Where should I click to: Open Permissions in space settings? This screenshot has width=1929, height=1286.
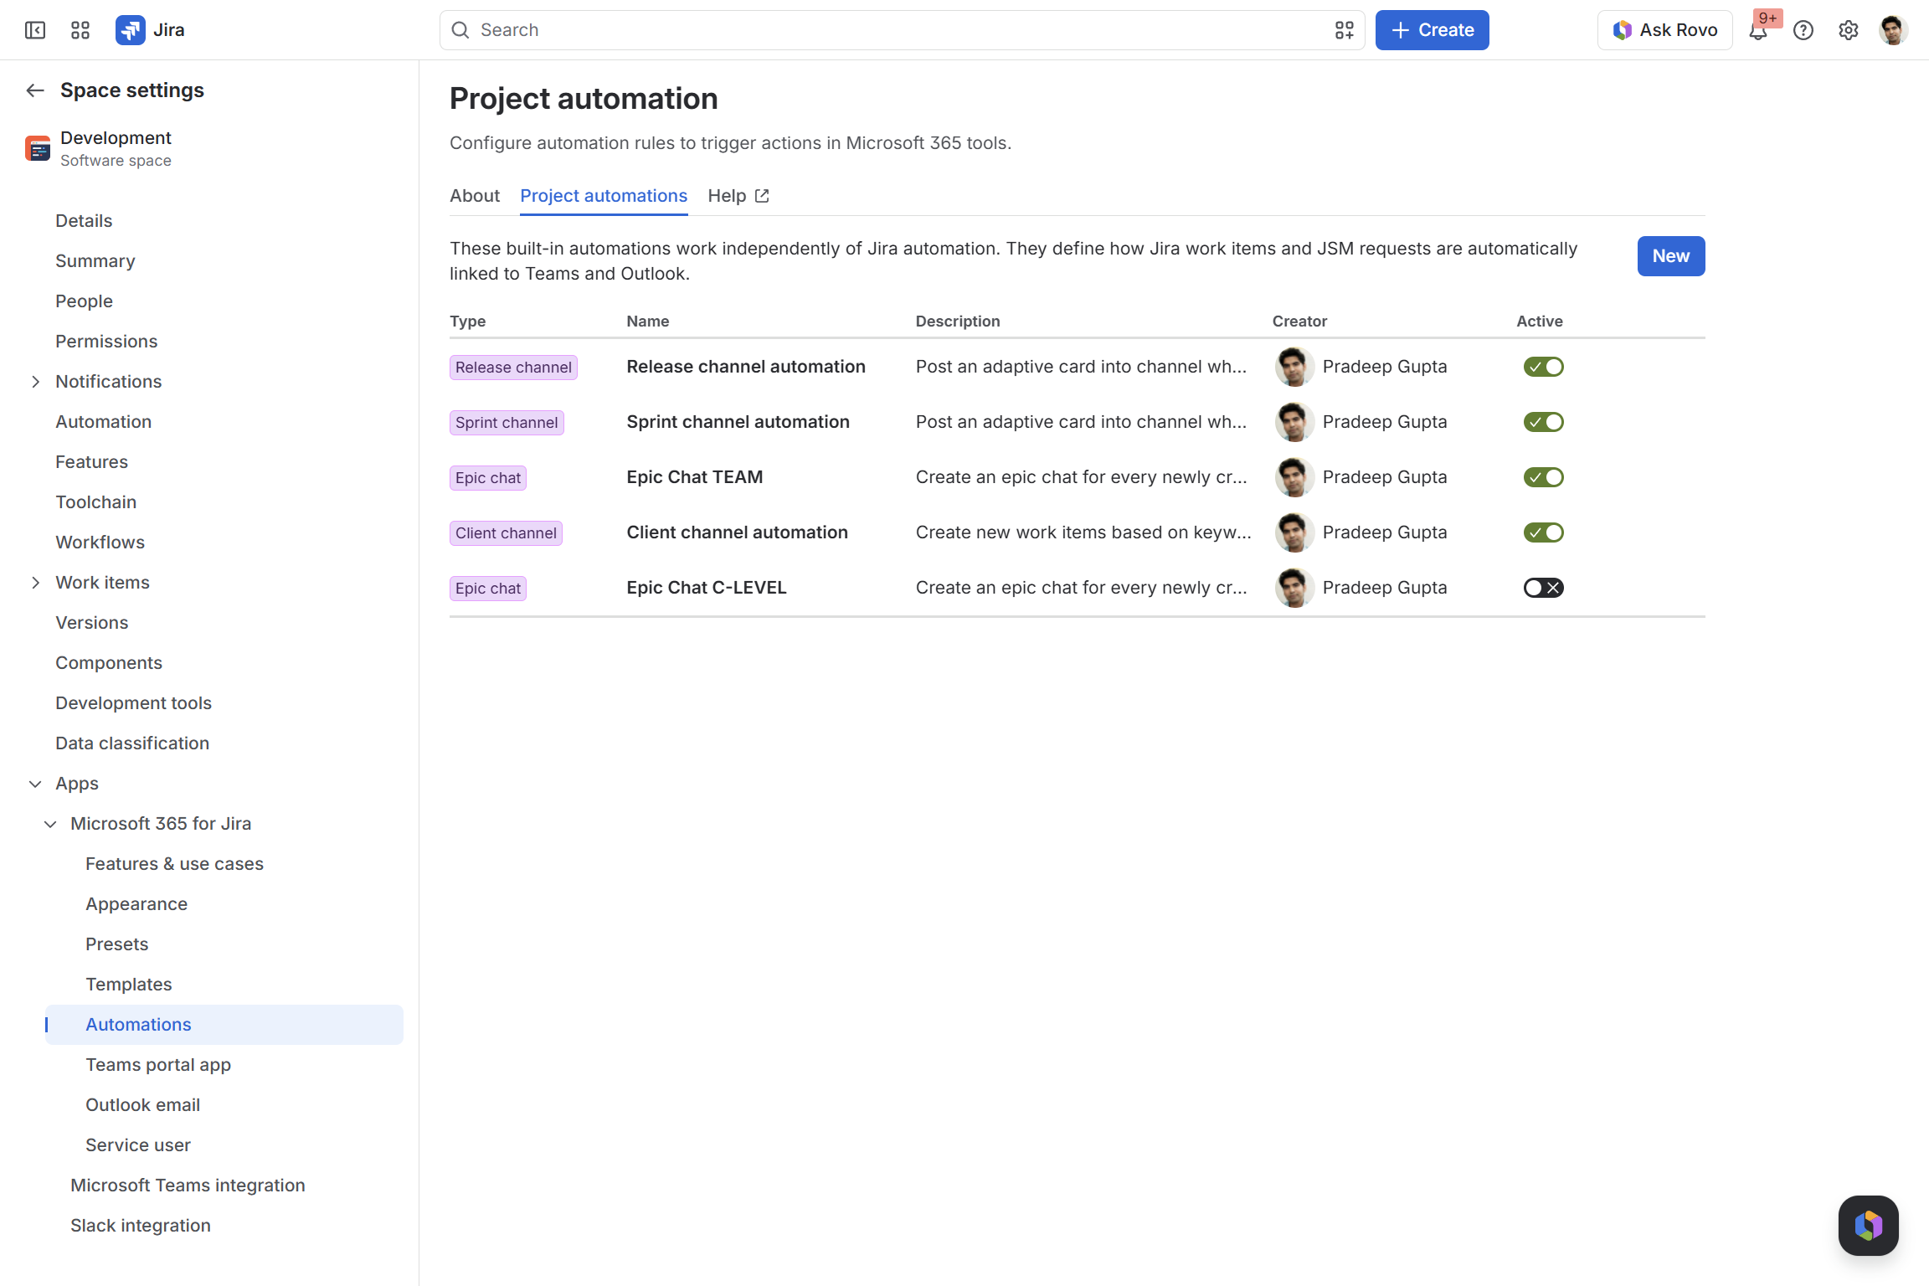(106, 342)
